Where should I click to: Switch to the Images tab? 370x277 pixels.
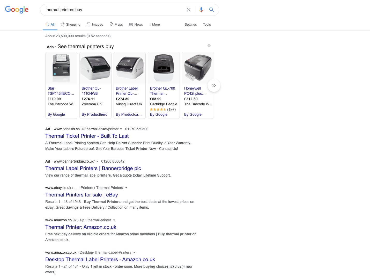click(95, 24)
